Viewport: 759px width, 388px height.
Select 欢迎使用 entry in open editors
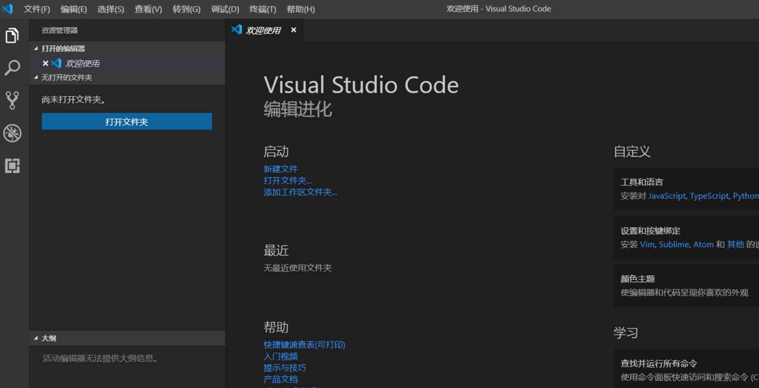tap(127, 63)
